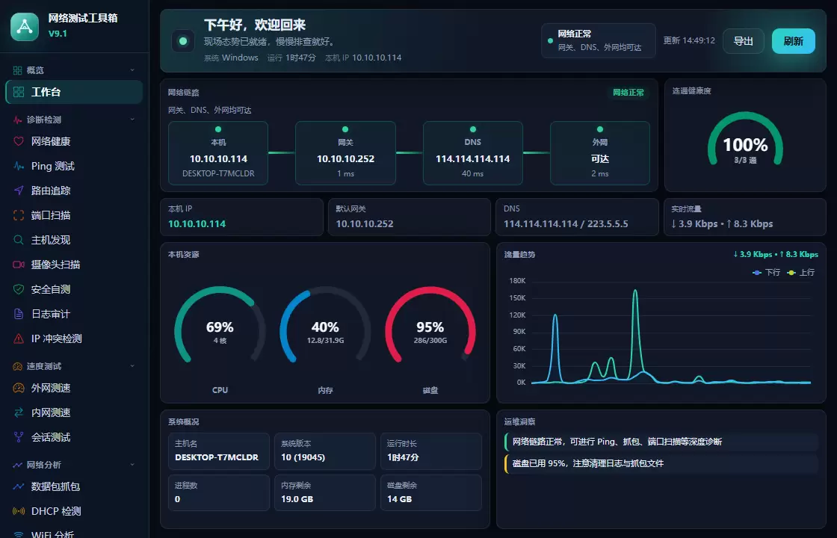837x538 pixels.
Task: Select the 网关 10.10.10.252 link node
Action: point(345,153)
